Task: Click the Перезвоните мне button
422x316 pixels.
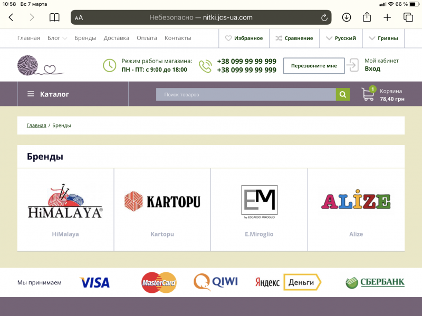Action: coord(313,66)
